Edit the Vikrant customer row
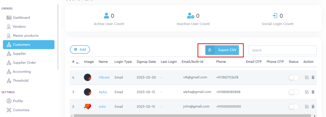 tap(307, 77)
